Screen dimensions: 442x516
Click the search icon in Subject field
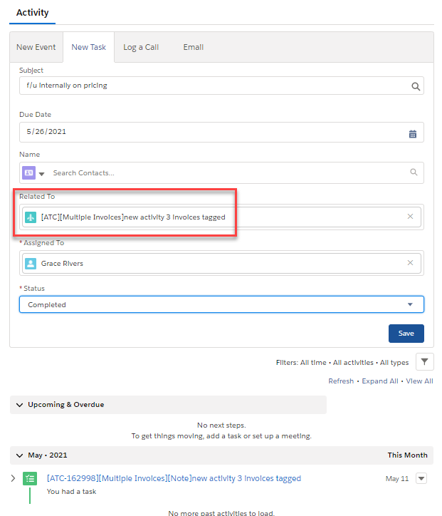(x=416, y=86)
